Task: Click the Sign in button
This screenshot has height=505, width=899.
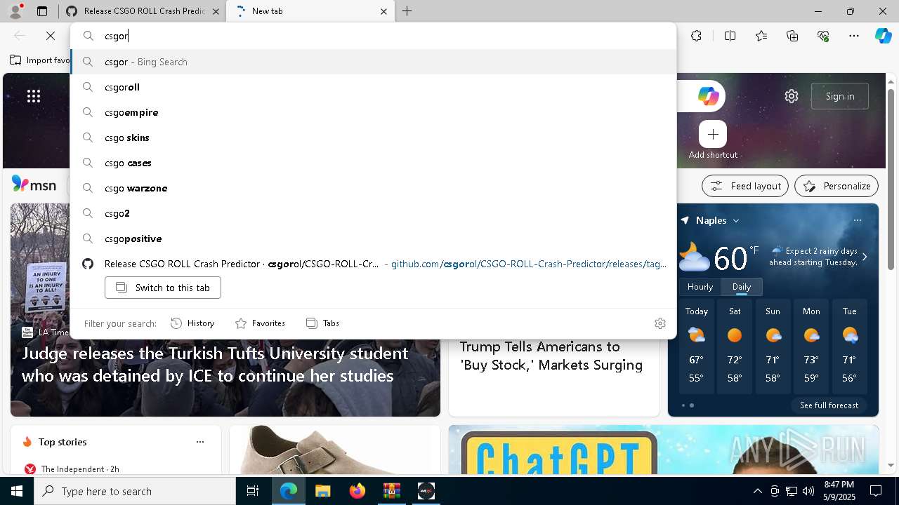Action: click(x=840, y=96)
